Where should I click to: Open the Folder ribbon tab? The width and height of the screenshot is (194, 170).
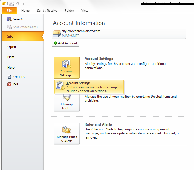[x=69, y=11]
